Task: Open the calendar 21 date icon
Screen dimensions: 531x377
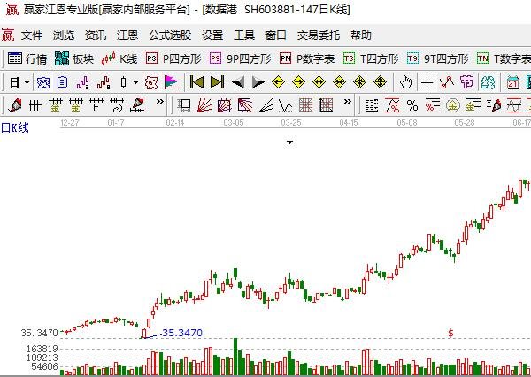Action: point(513,82)
